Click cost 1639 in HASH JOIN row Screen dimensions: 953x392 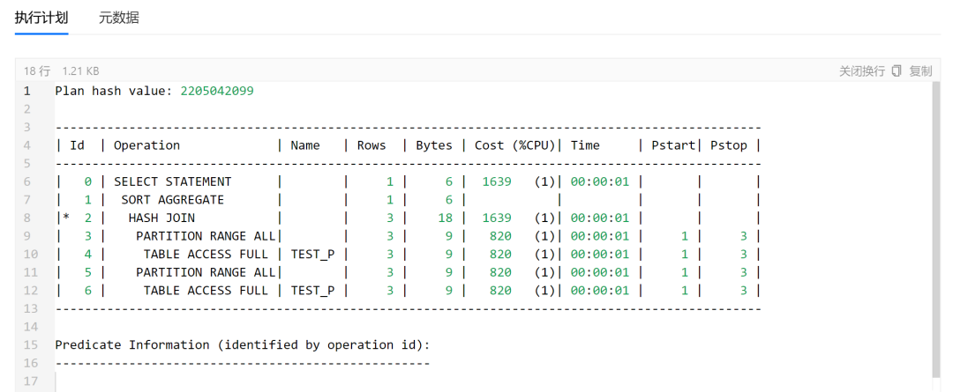pos(497,218)
